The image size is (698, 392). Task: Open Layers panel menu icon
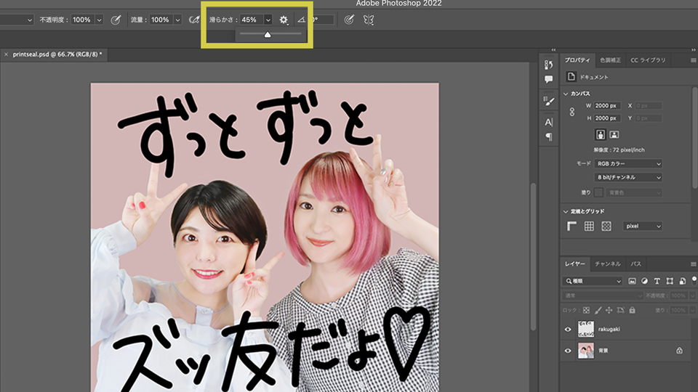(693, 264)
